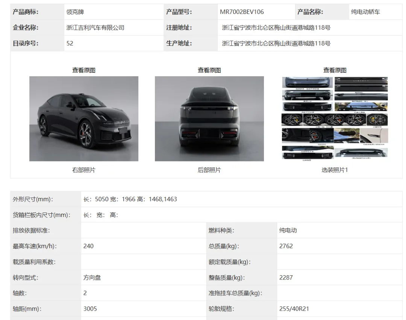Viewport: 406px width, 320px height.
Task: Click model number MR7002BEV106
Action: pos(242,12)
